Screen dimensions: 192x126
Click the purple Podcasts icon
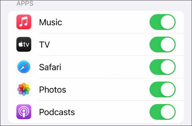click(24, 112)
